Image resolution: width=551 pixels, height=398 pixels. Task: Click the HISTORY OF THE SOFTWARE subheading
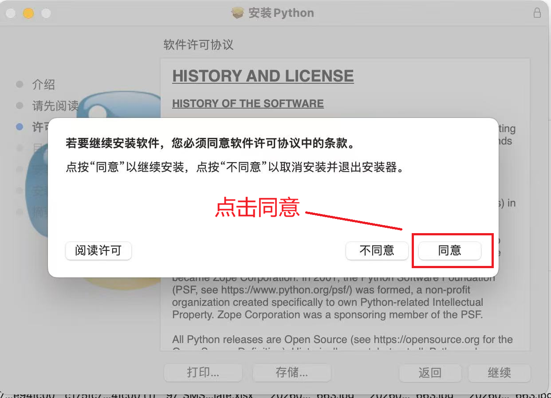(x=248, y=104)
